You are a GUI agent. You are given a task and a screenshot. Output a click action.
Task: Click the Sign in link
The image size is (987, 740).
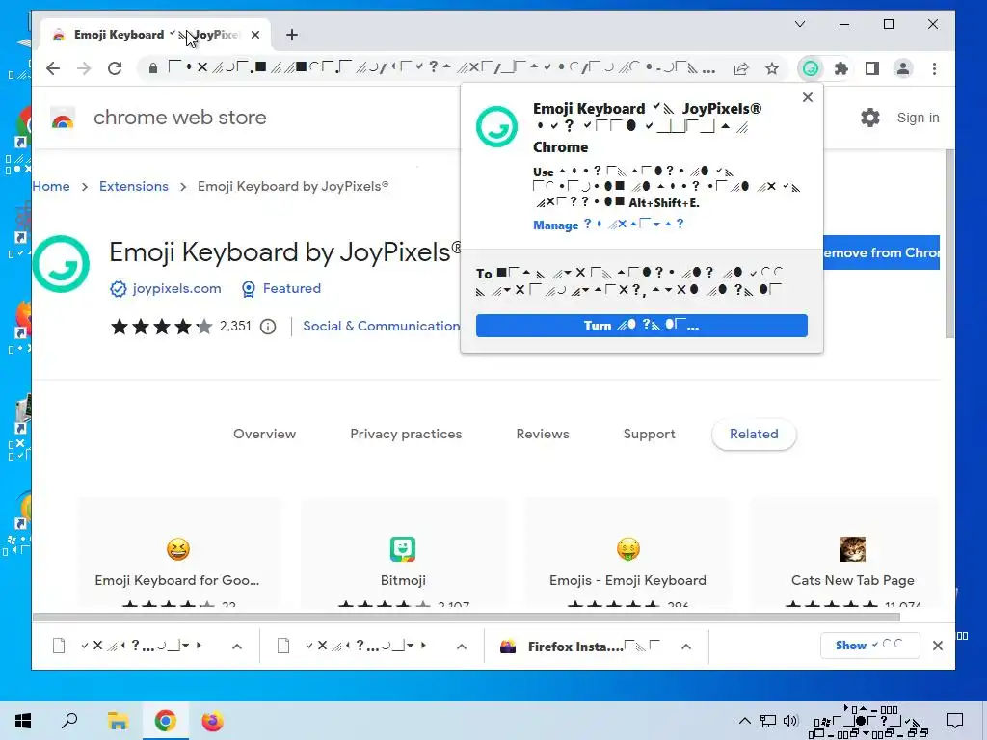point(918,118)
